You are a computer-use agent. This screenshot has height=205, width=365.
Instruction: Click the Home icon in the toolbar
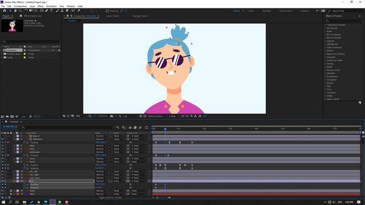[x=5, y=11]
